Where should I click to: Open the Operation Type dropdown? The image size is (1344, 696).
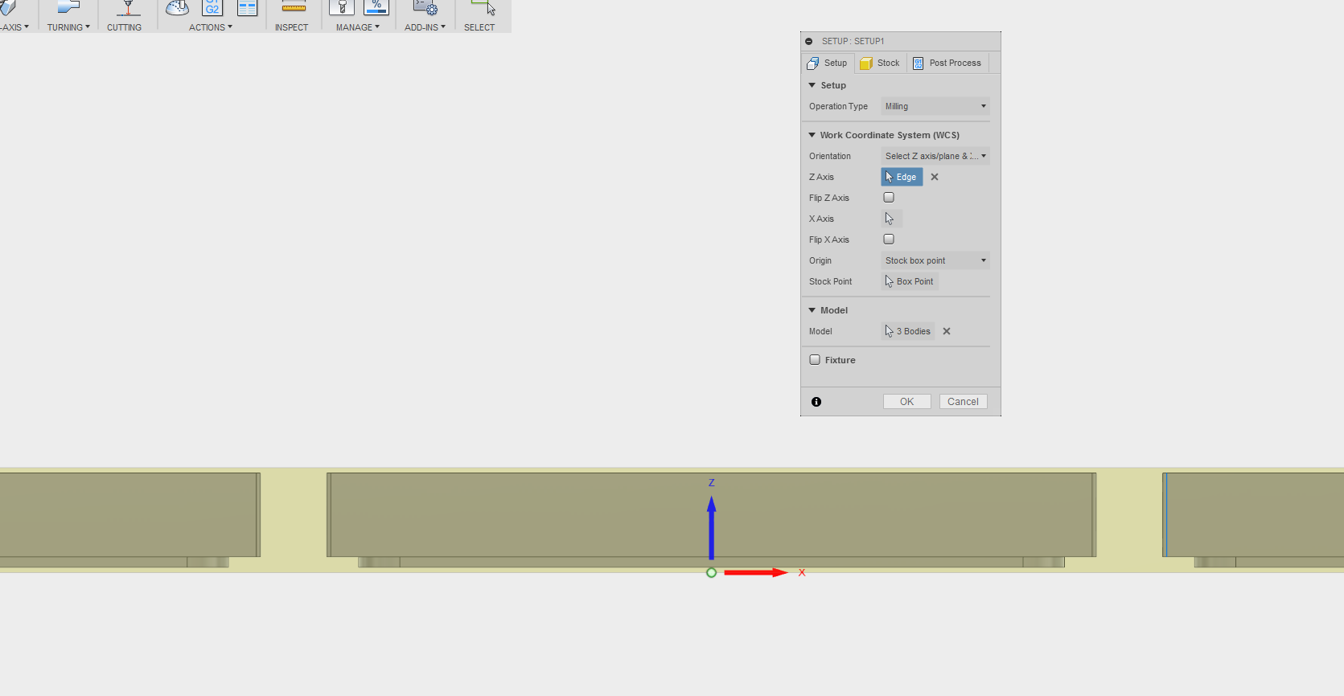pyautogui.click(x=935, y=106)
